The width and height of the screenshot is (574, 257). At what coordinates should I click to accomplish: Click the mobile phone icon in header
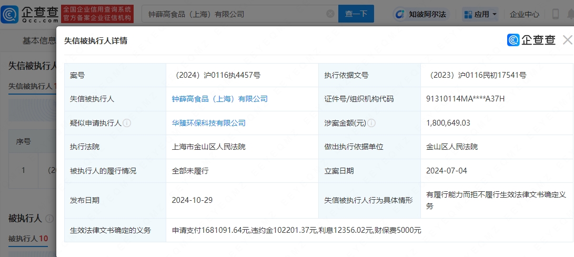tap(556, 14)
